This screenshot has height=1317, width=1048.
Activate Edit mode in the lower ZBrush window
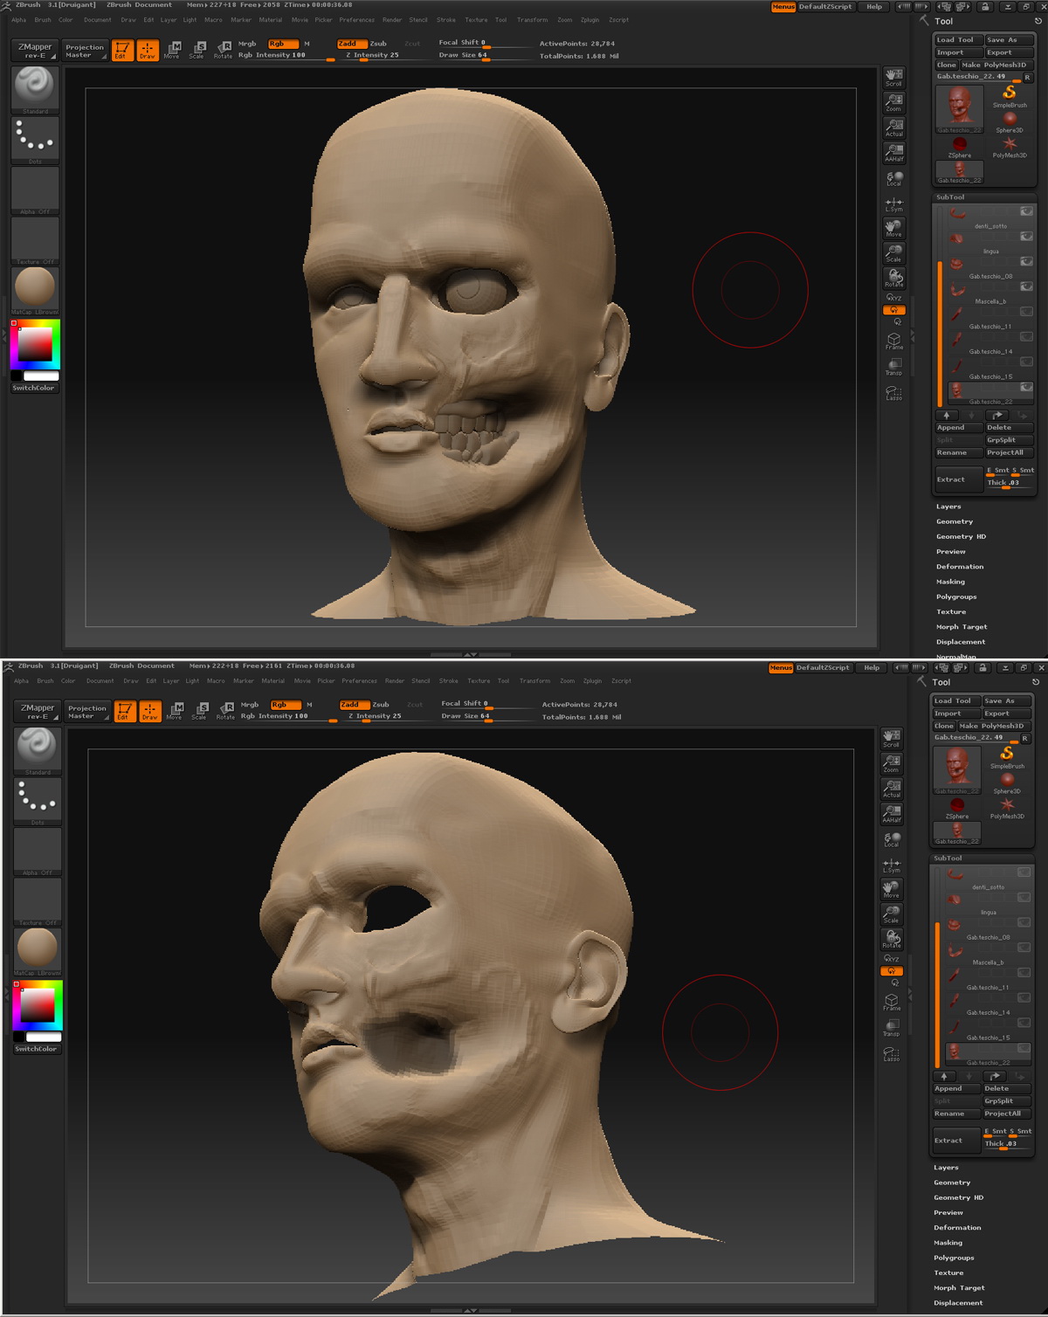(x=125, y=712)
